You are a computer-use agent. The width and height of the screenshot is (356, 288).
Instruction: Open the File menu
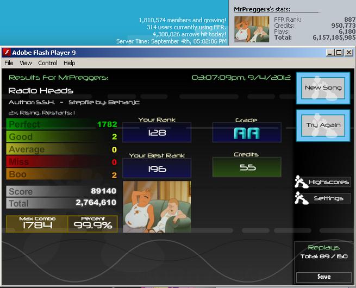pyautogui.click(x=9, y=63)
